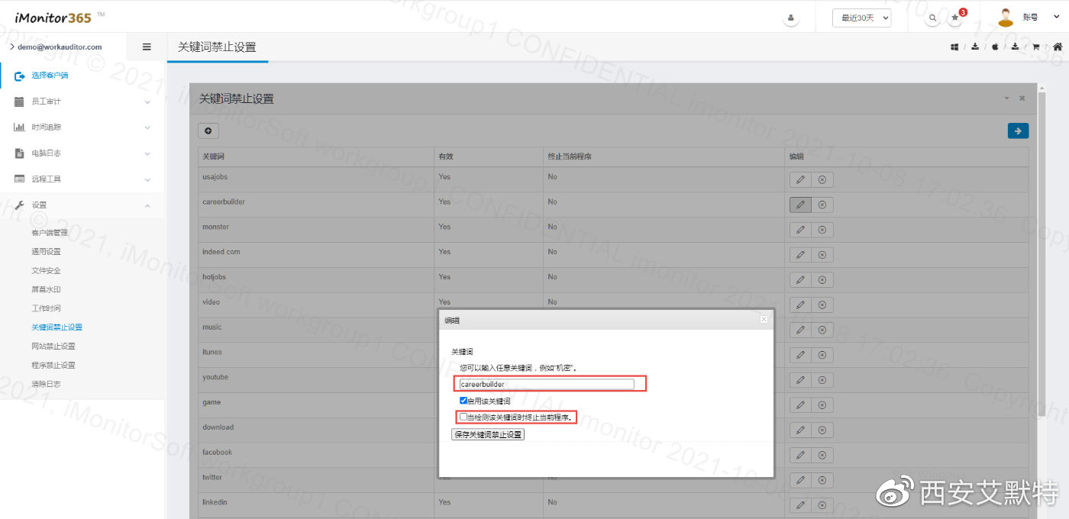
Task: Open the search icon in top bar
Action: pyautogui.click(x=932, y=18)
